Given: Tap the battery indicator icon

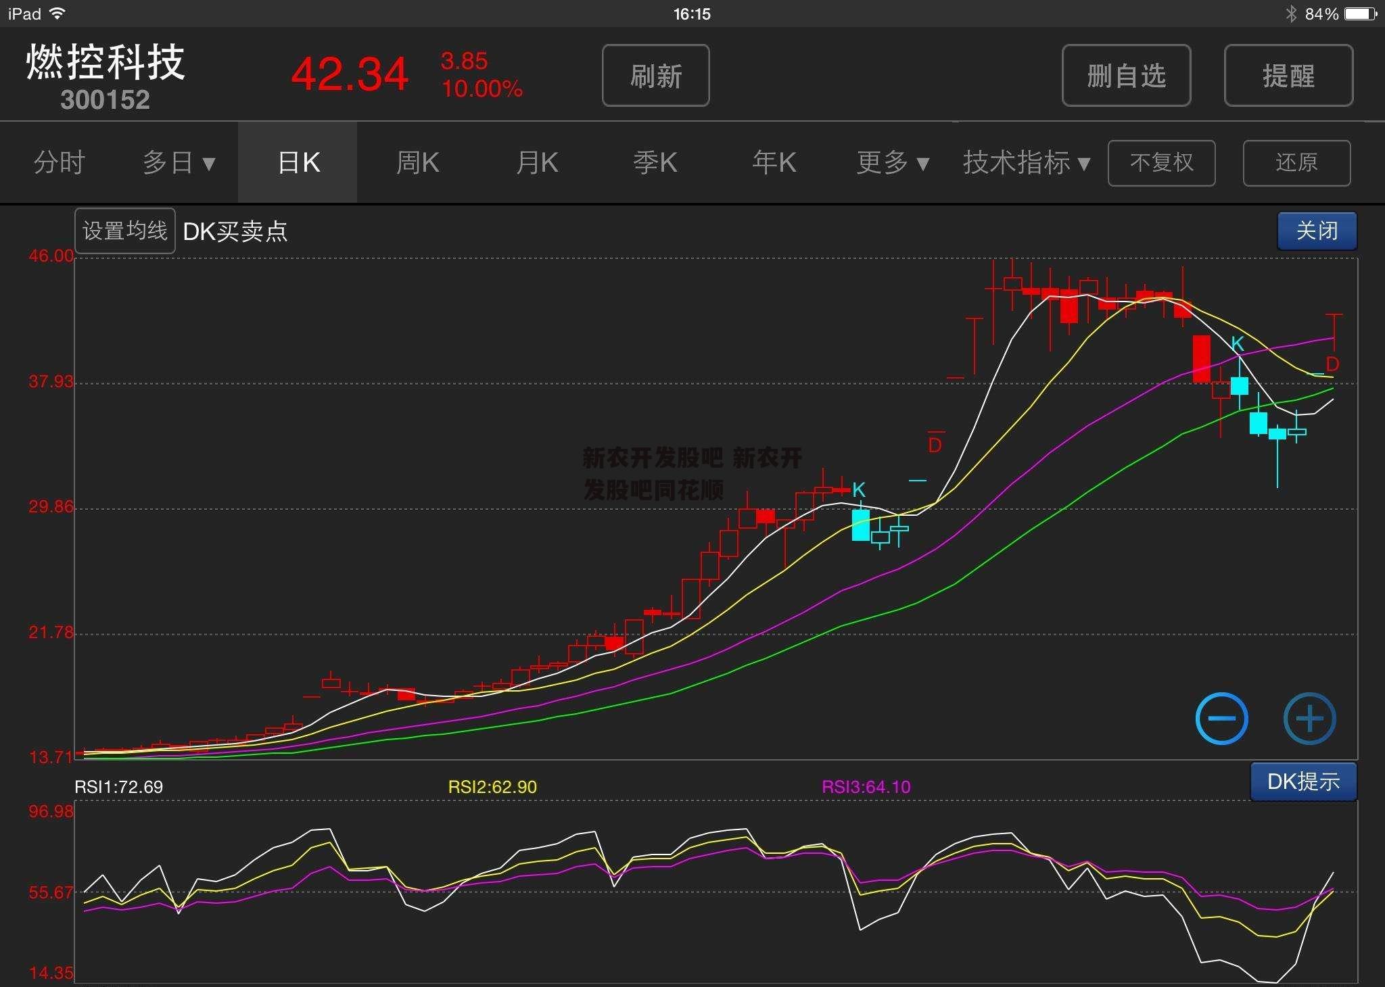Looking at the screenshot, I should [x=1360, y=14].
